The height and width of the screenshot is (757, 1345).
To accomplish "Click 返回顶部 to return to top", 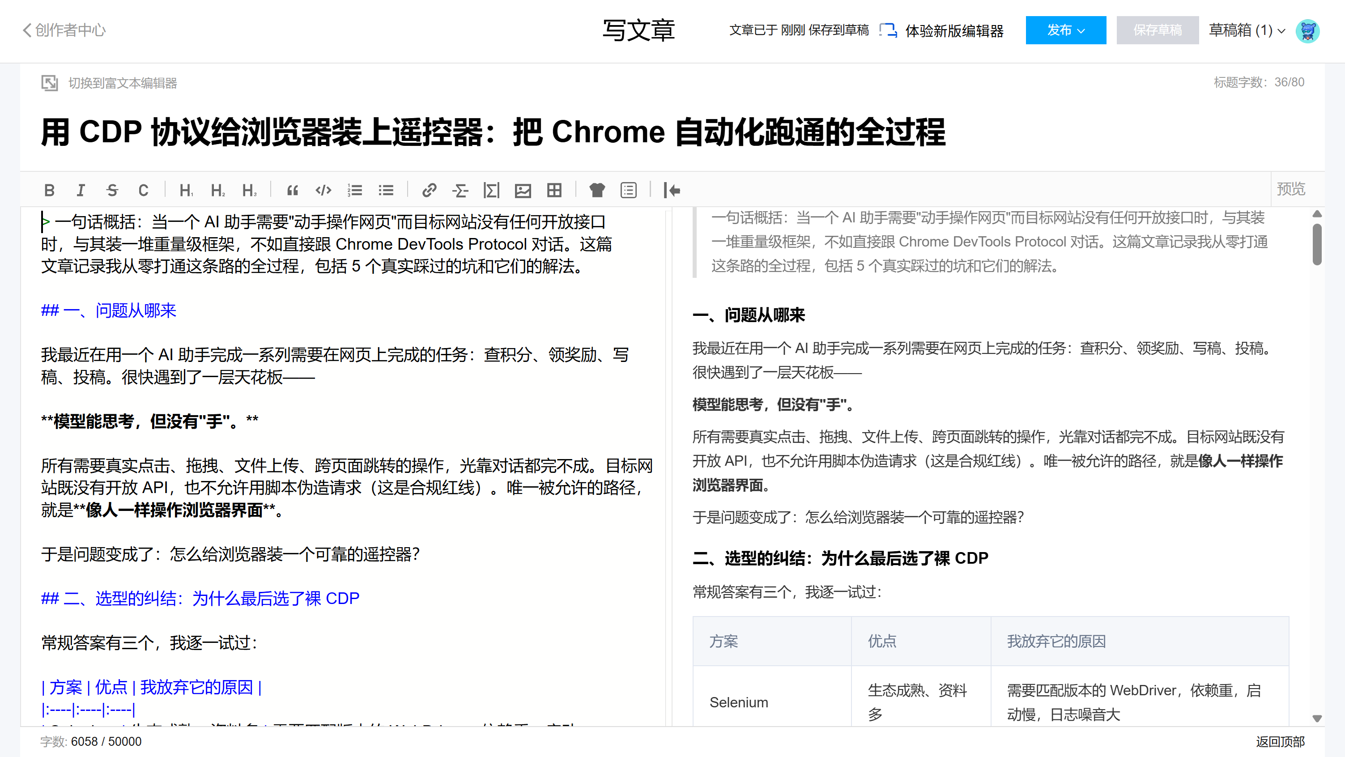I will (x=1280, y=741).
